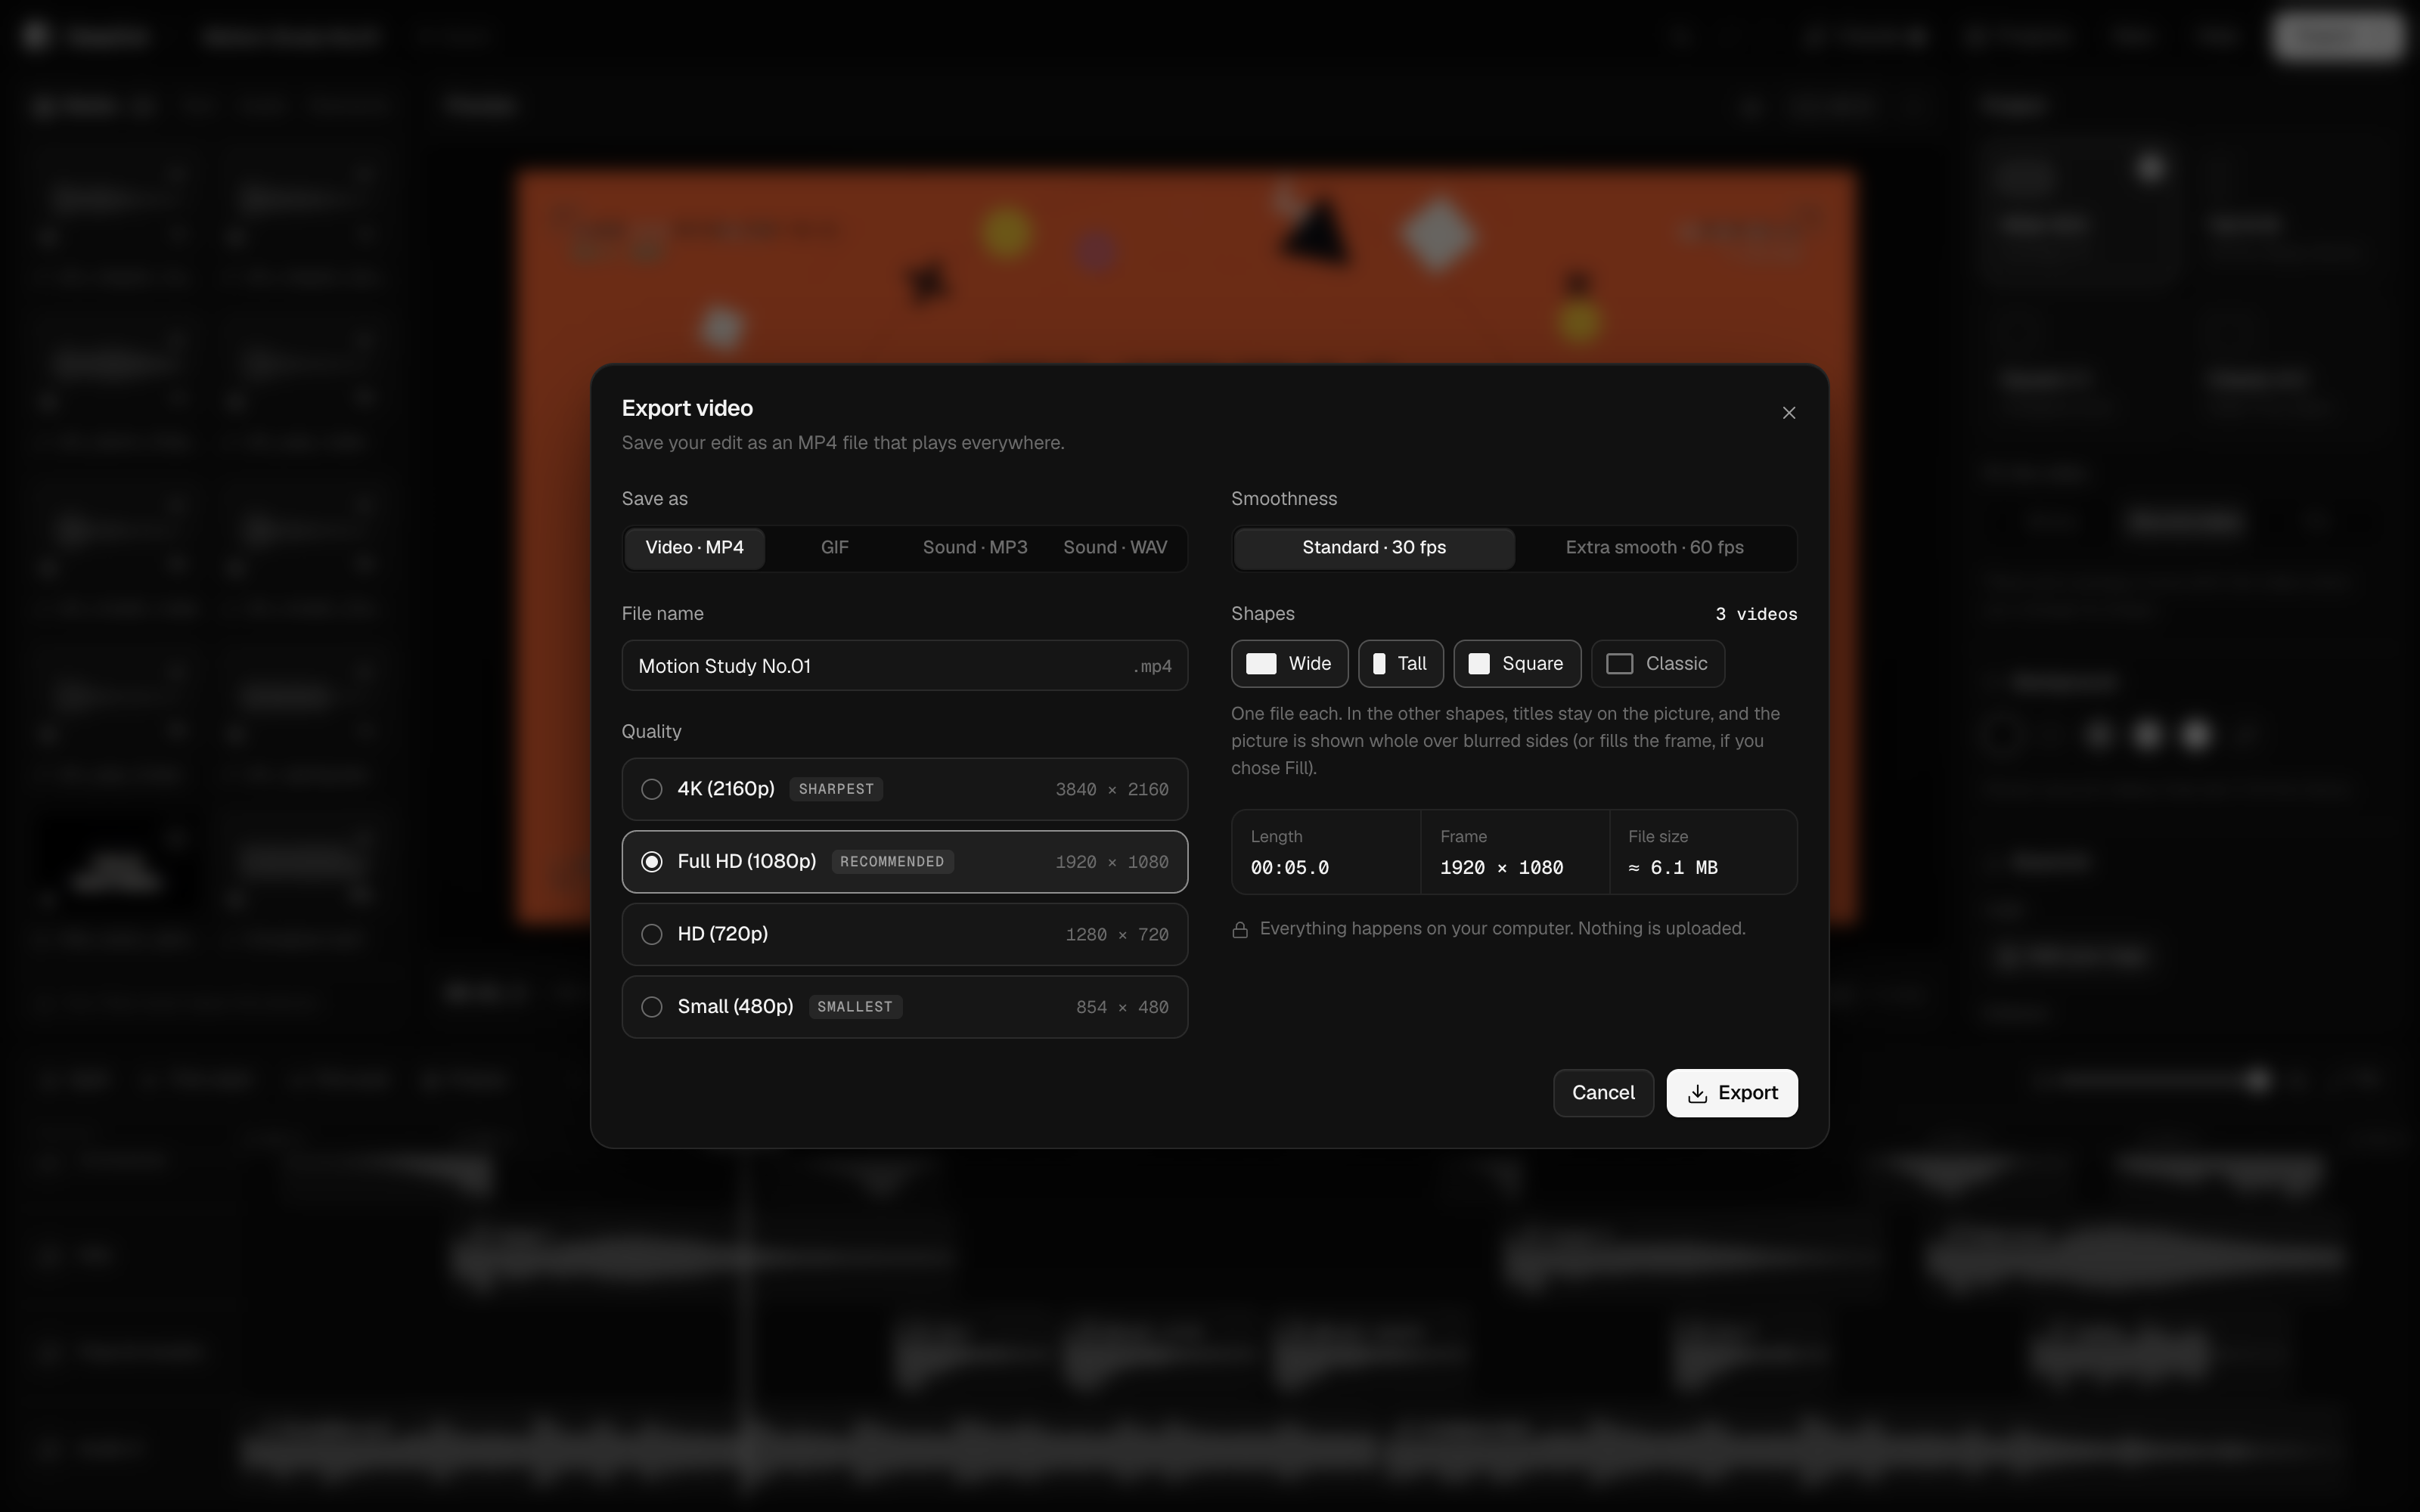Select Standard · 30 fps smoothness

(1374, 548)
